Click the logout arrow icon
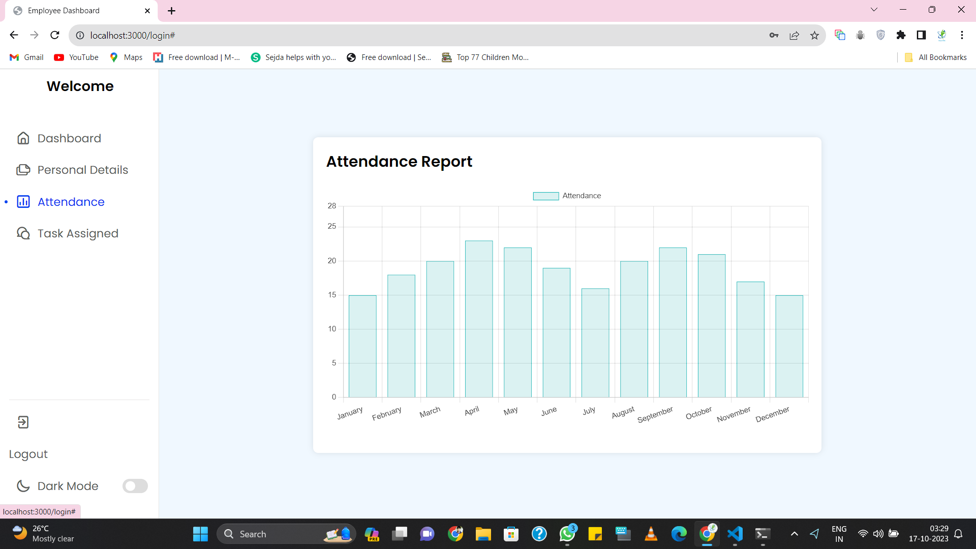This screenshot has height=549, width=976. tap(23, 422)
